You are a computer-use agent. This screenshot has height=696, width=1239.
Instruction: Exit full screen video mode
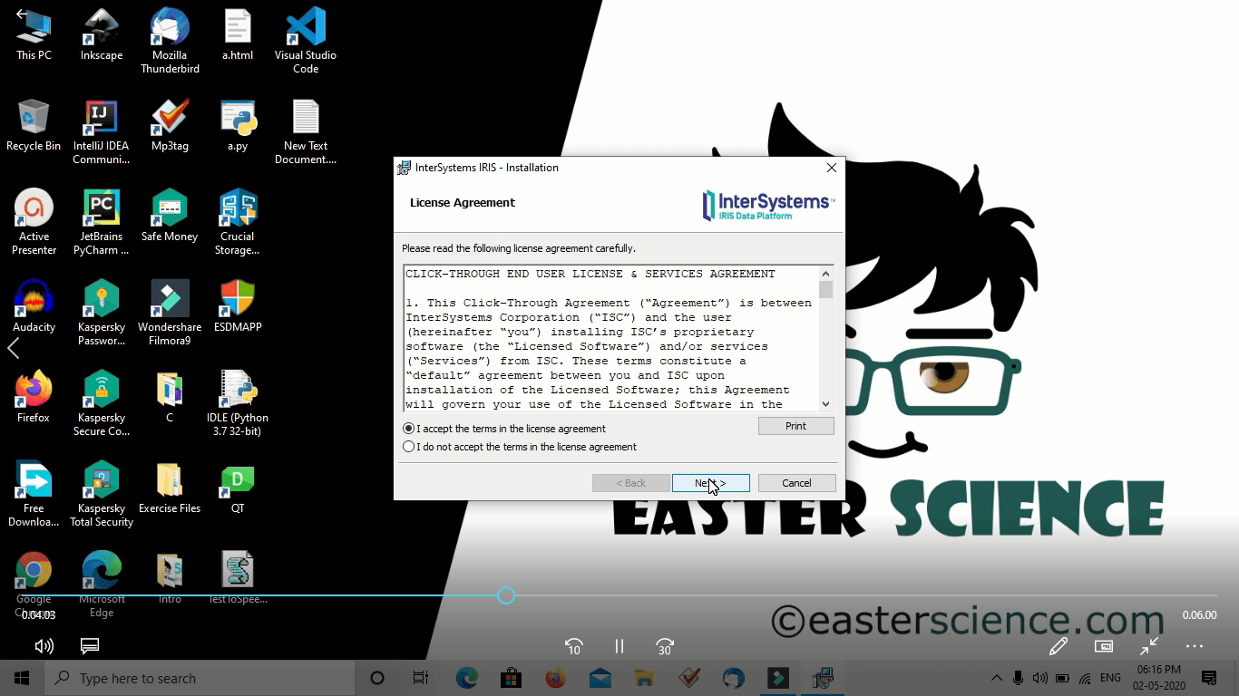(1149, 646)
